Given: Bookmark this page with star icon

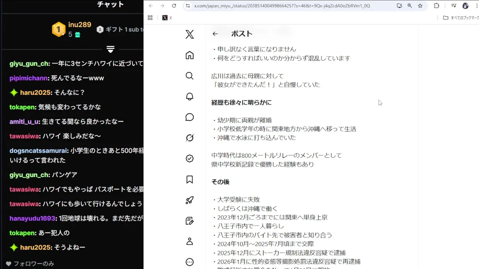Looking at the screenshot, I should pos(420,6).
